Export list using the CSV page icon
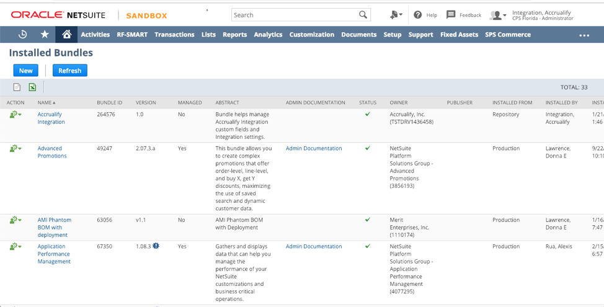 tap(17, 87)
